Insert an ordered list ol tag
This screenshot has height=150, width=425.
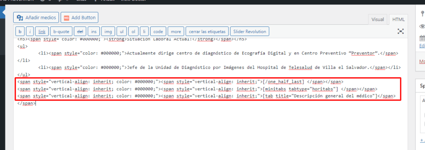(133, 31)
